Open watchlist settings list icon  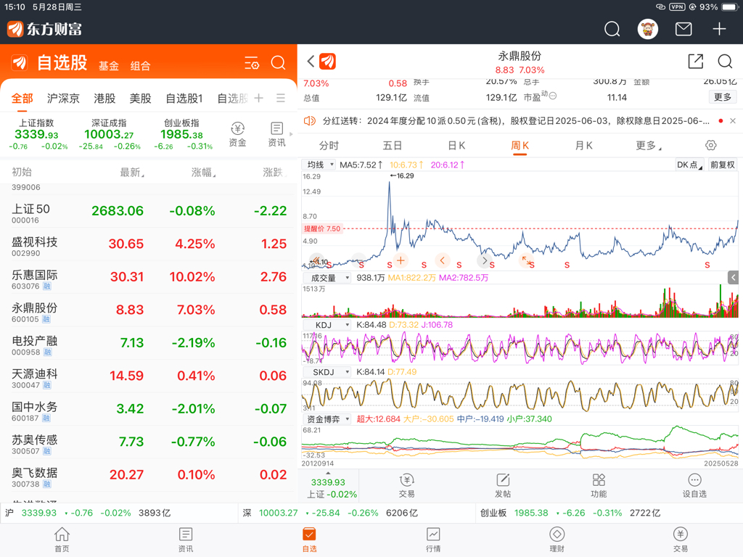252,63
